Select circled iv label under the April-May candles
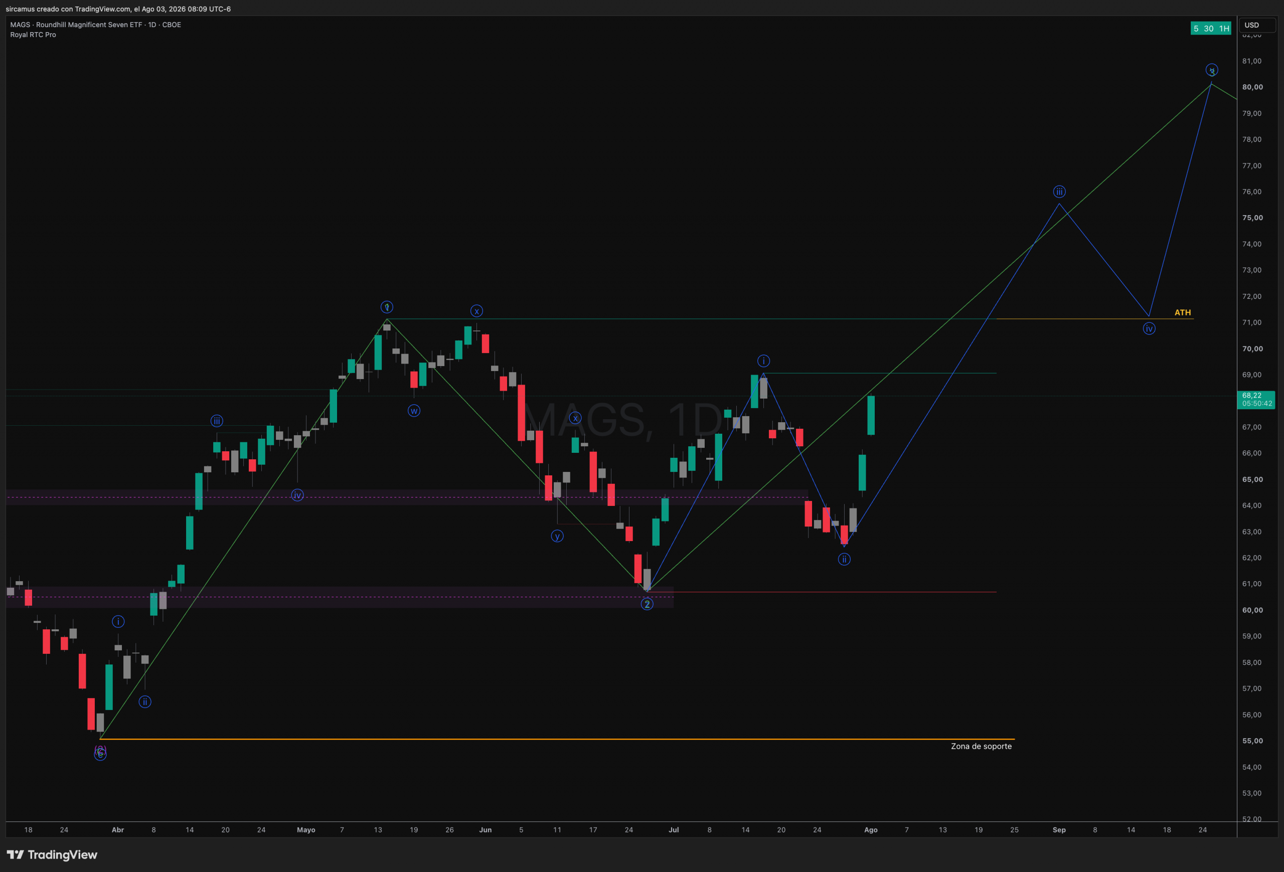This screenshot has height=872, width=1284. coord(297,495)
